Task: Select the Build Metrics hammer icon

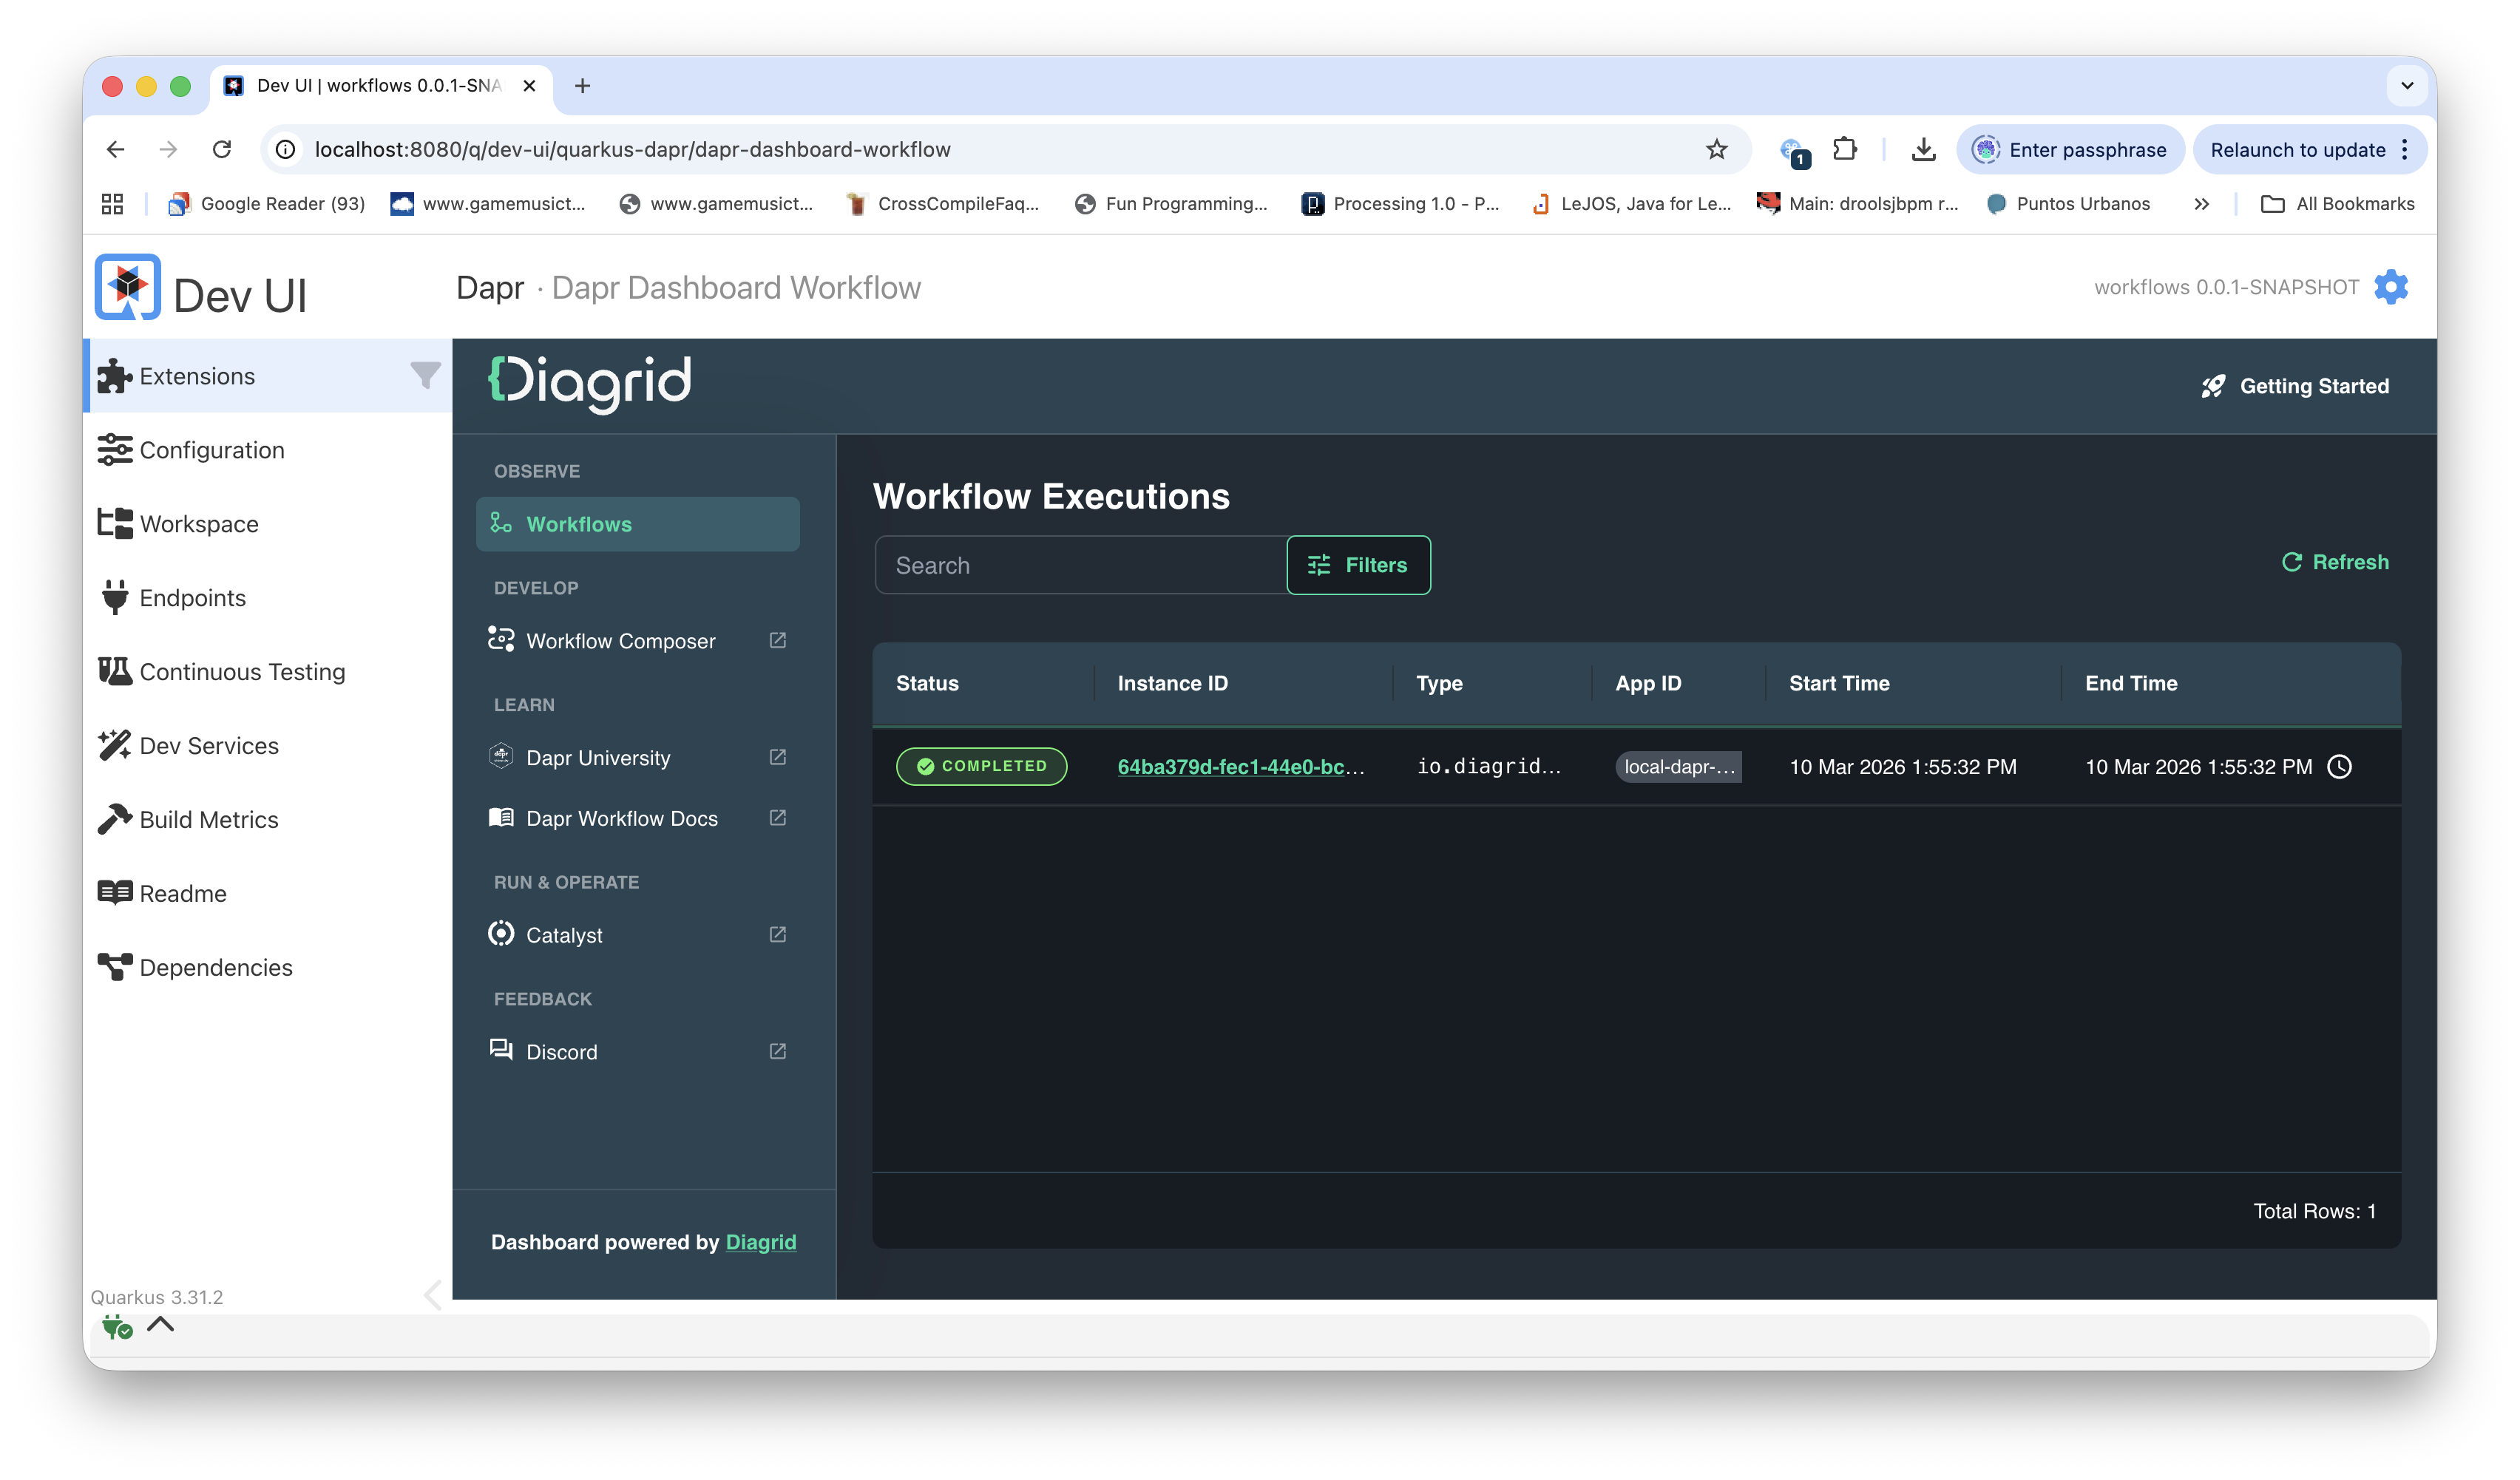Action: 114,819
